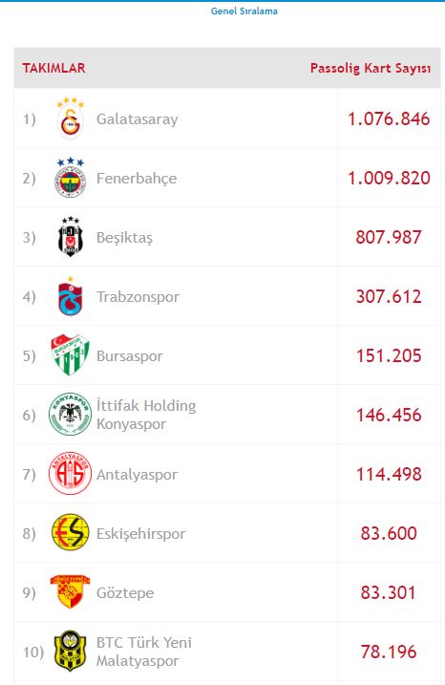Image resolution: width=445 pixels, height=685 pixels.
Task: Click the TAKIMLAR column header
Action: pos(53,68)
